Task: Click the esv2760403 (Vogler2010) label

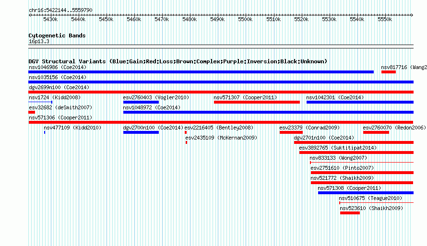Action: click(156, 97)
